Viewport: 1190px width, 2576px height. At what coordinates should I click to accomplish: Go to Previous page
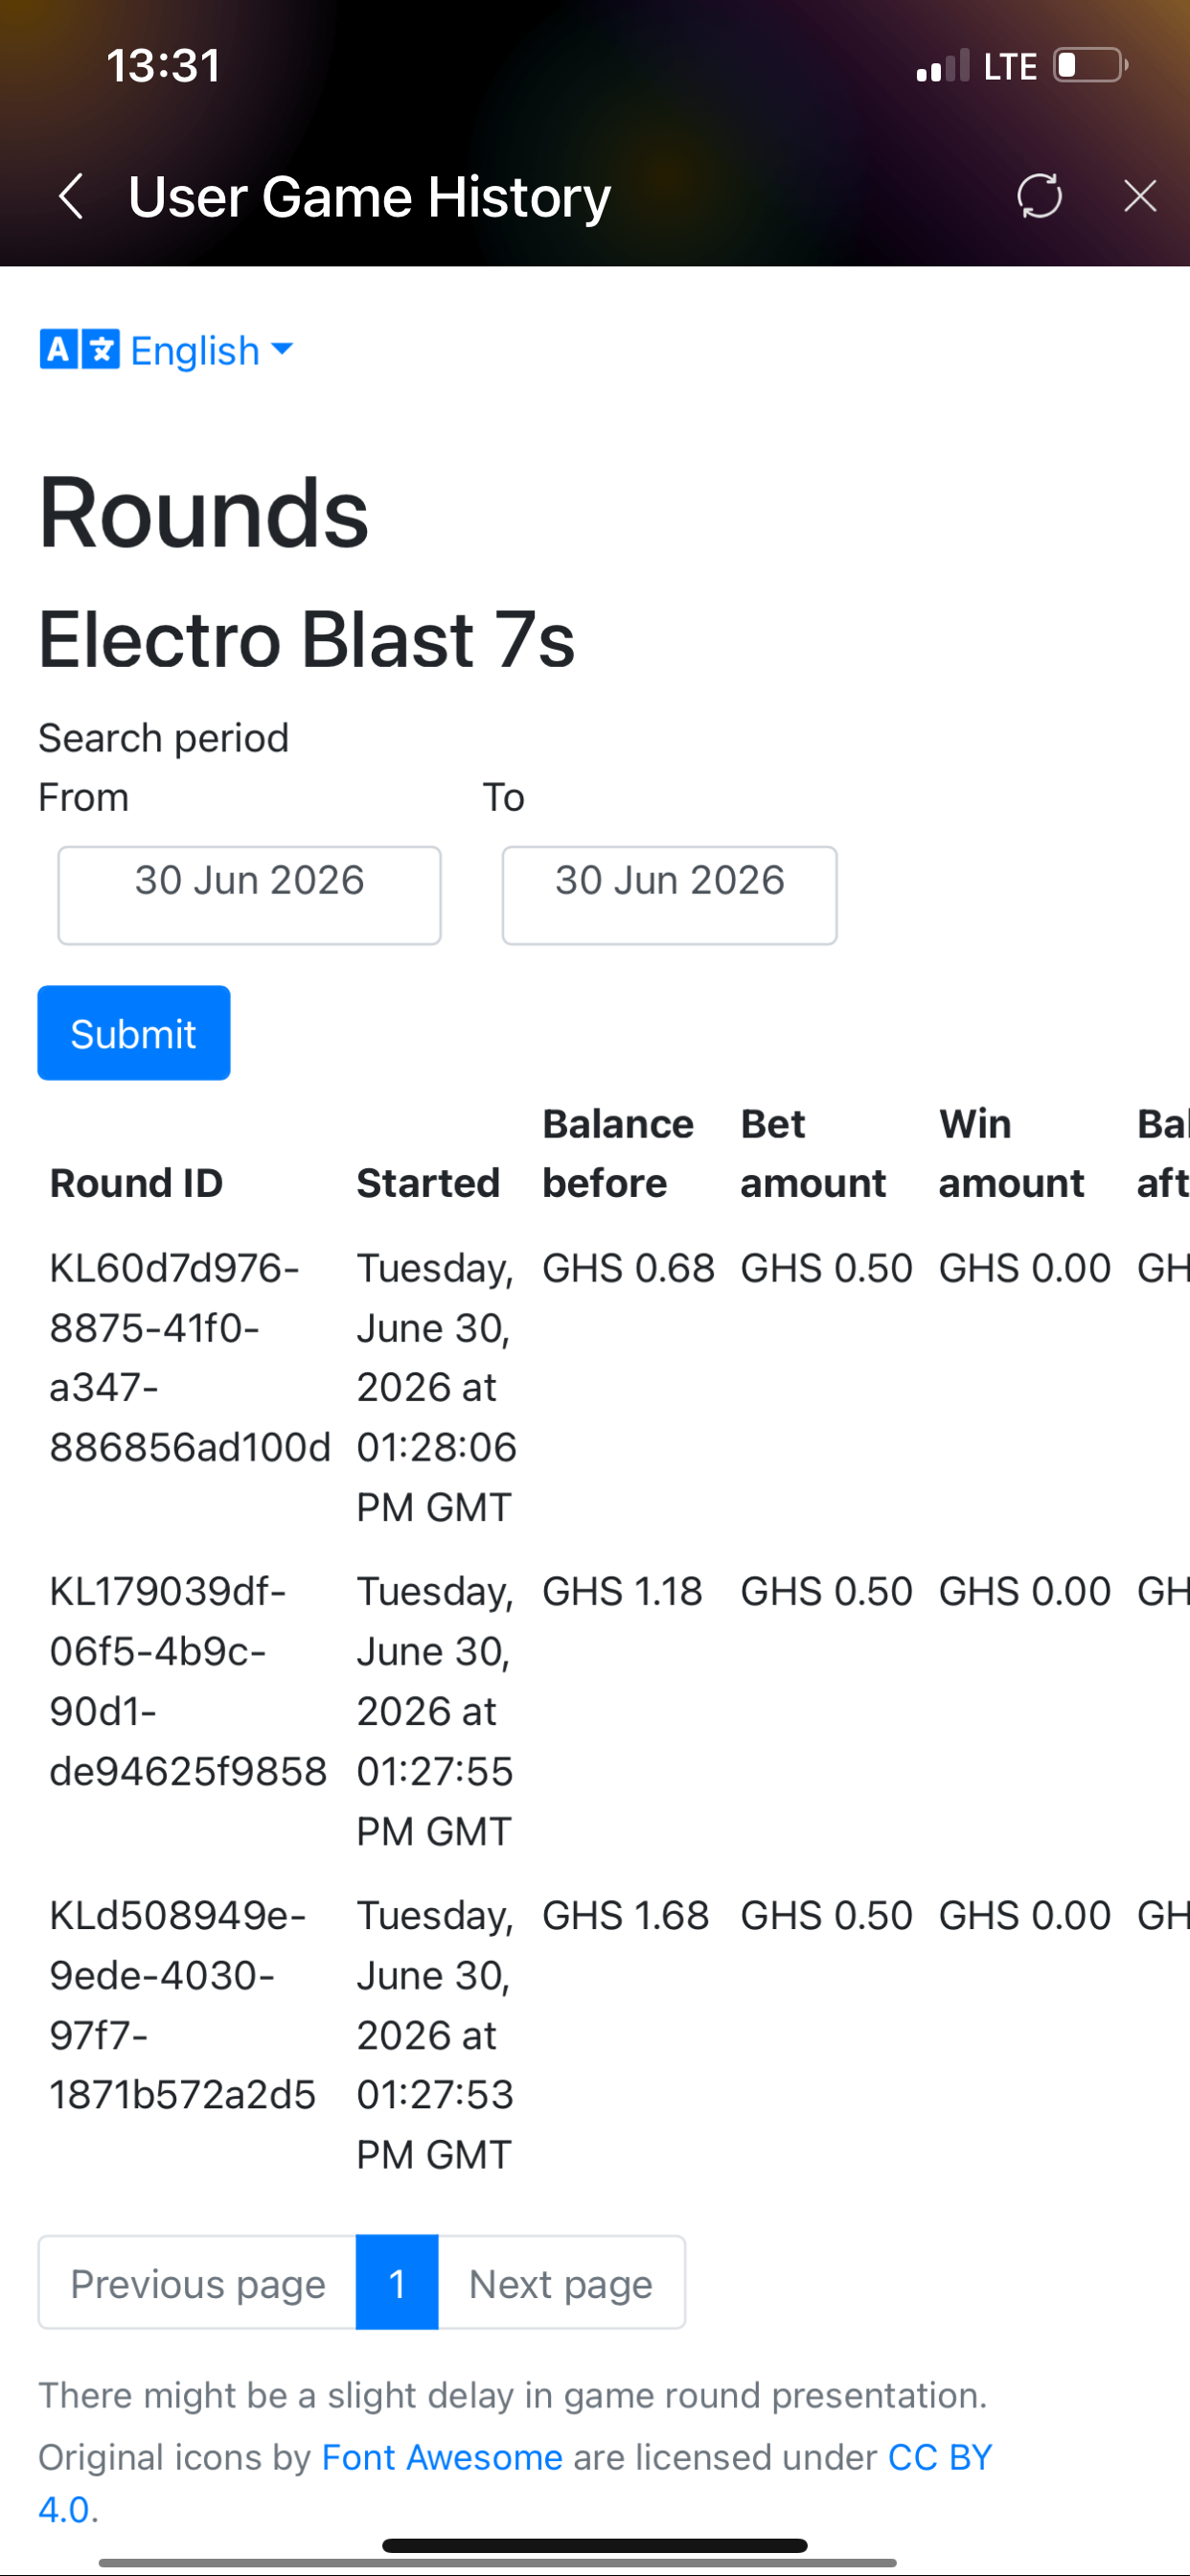click(x=197, y=2283)
